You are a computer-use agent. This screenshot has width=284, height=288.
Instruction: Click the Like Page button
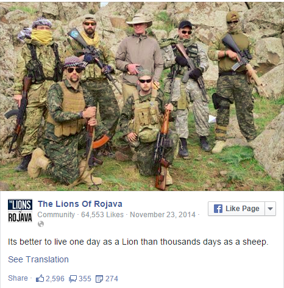pyautogui.click(x=236, y=209)
